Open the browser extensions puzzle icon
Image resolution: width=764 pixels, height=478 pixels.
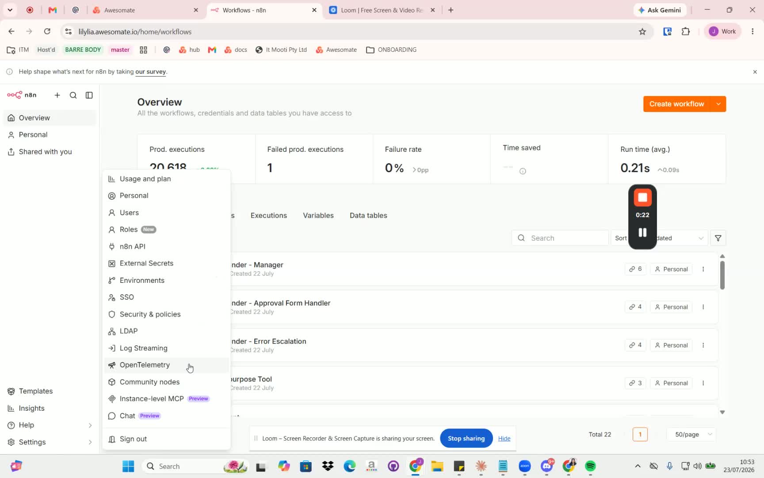point(686,31)
